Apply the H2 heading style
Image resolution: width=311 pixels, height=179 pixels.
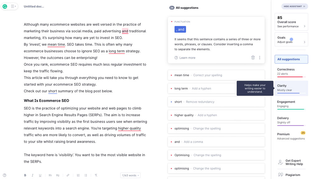58,175
